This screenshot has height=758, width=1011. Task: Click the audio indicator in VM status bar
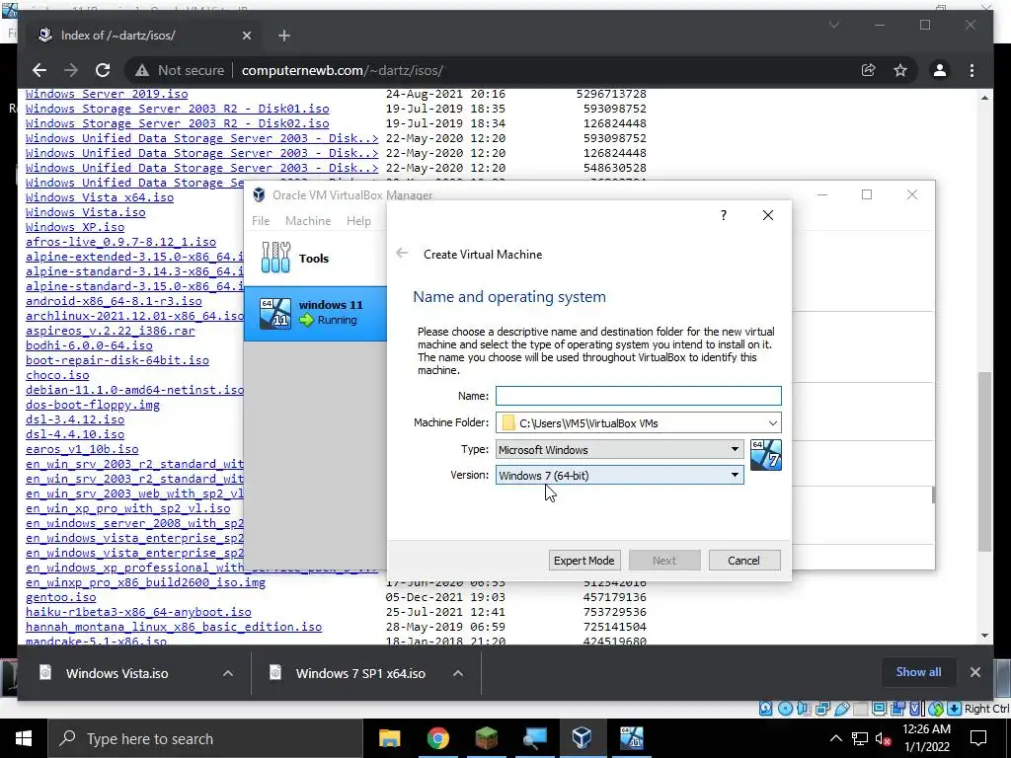coord(804,709)
